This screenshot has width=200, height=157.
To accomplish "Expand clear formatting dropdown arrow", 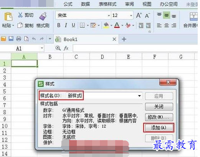I will 133,25.
